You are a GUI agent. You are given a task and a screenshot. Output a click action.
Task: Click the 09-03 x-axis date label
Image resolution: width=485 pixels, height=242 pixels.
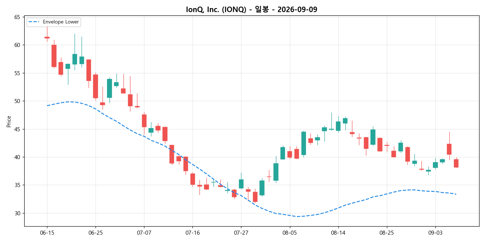coord(435,233)
